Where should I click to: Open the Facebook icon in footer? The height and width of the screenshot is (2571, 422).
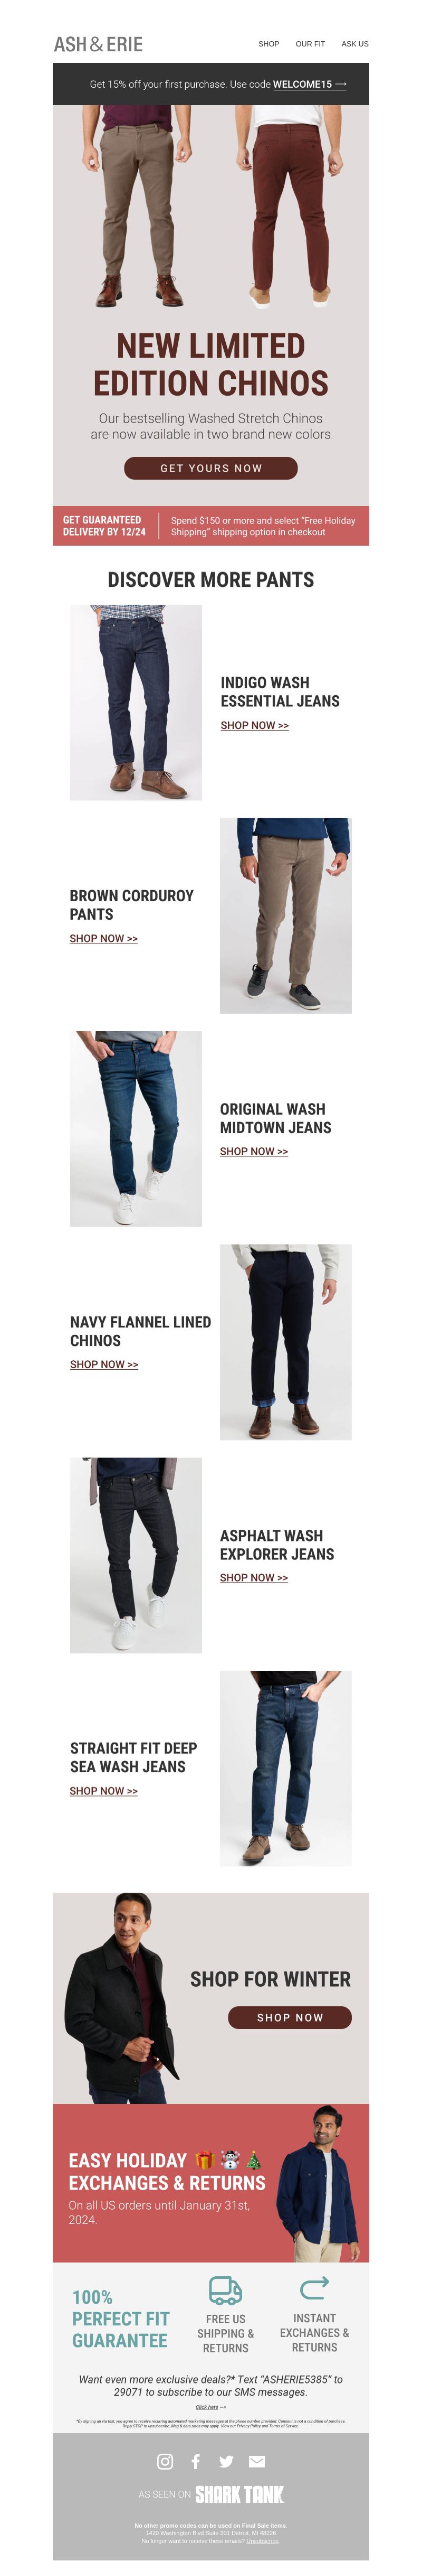point(196,2461)
